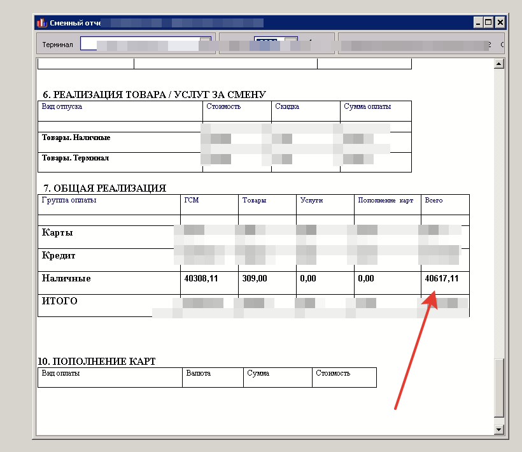Click inside the Терминал combo box field
Screen dimensions: 522x452
140,45
